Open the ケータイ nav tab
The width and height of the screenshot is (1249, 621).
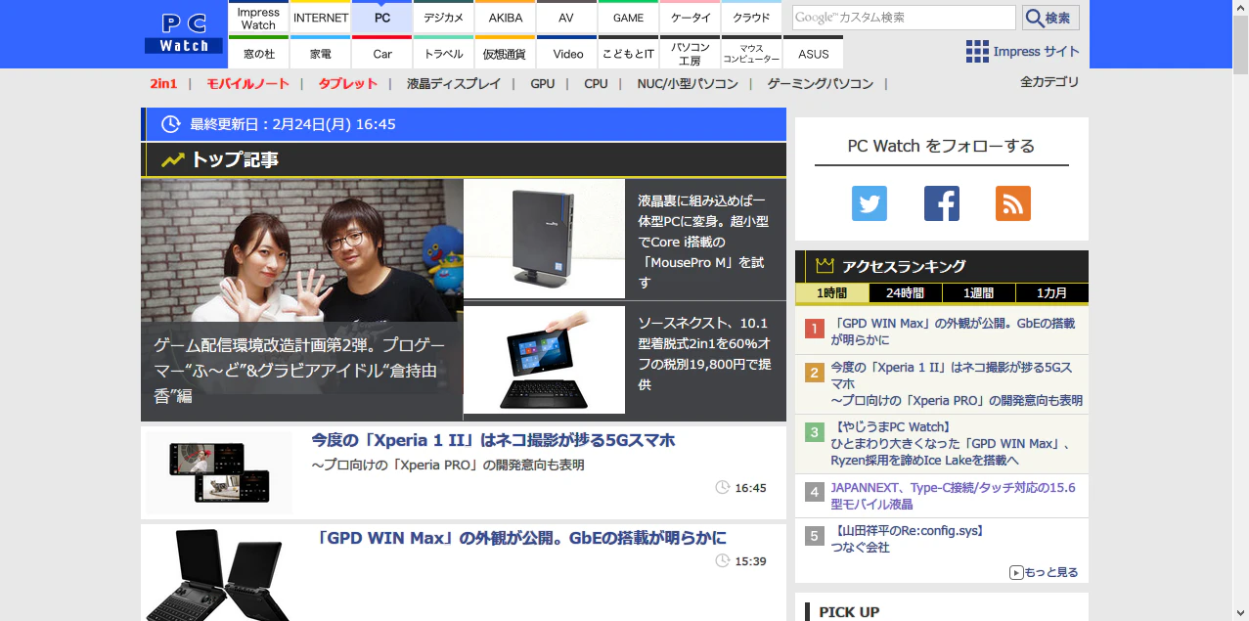[x=690, y=17]
